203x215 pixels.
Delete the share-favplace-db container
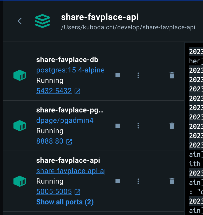(172, 75)
